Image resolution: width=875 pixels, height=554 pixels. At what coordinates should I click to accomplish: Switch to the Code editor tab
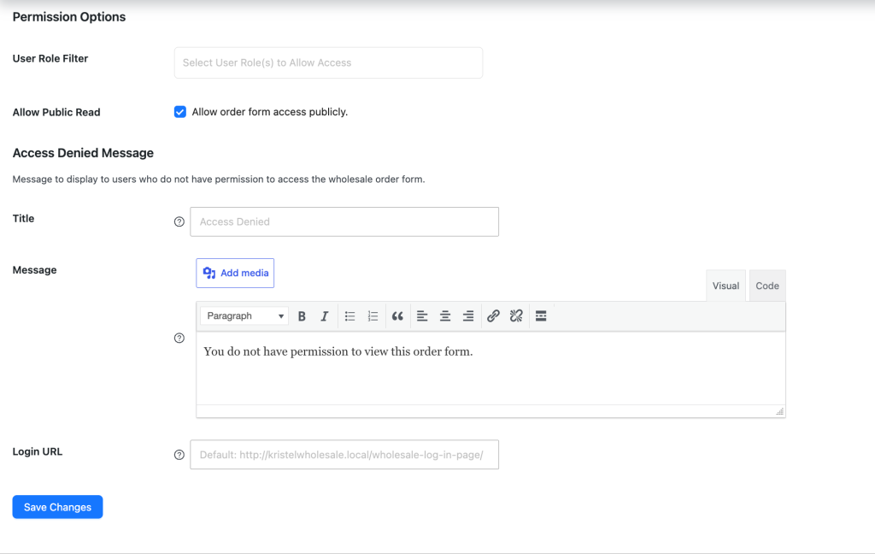[x=767, y=286]
